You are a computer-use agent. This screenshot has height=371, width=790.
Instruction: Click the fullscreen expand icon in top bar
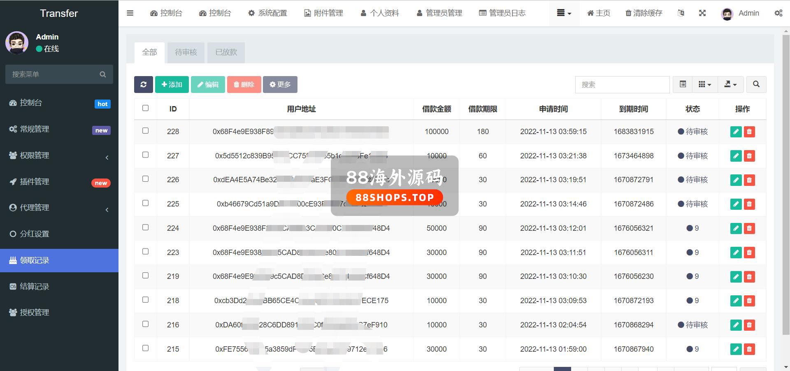(x=702, y=13)
